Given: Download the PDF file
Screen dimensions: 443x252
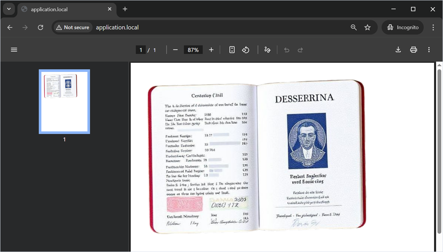Looking at the screenshot, I should pyautogui.click(x=398, y=50).
